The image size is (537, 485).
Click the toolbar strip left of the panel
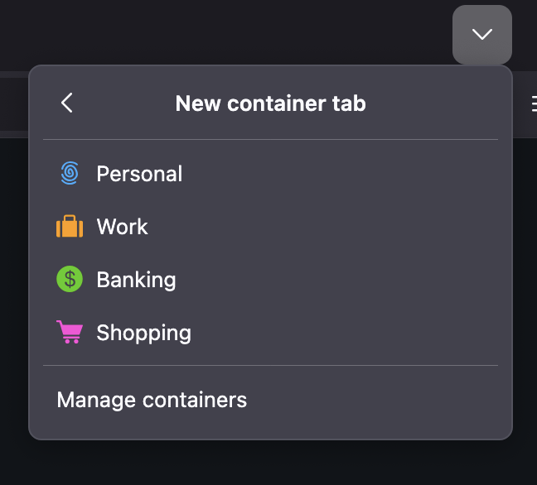coord(14,104)
